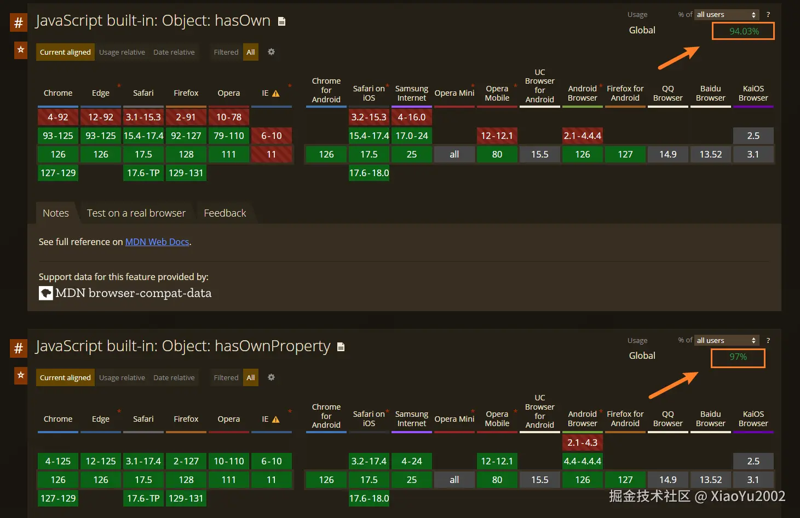Open the 'all users' dropdown for hasOwn usage
The image size is (800, 518).
point(727,15)
